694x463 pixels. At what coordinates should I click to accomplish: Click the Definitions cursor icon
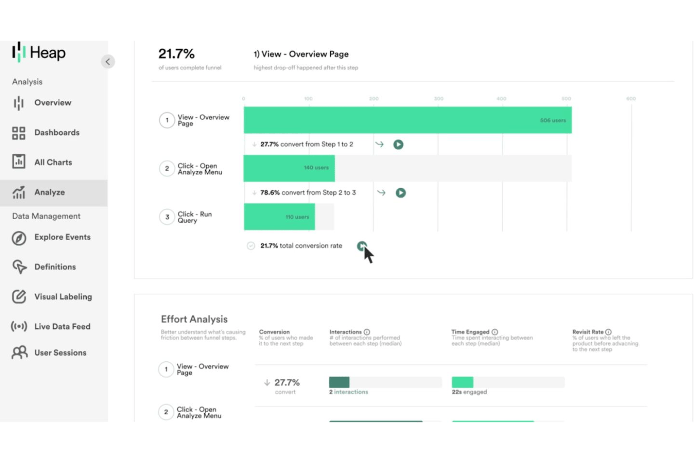(19, 267)
